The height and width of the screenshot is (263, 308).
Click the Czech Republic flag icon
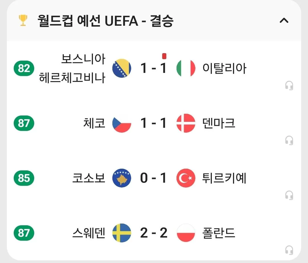point(122,123)
